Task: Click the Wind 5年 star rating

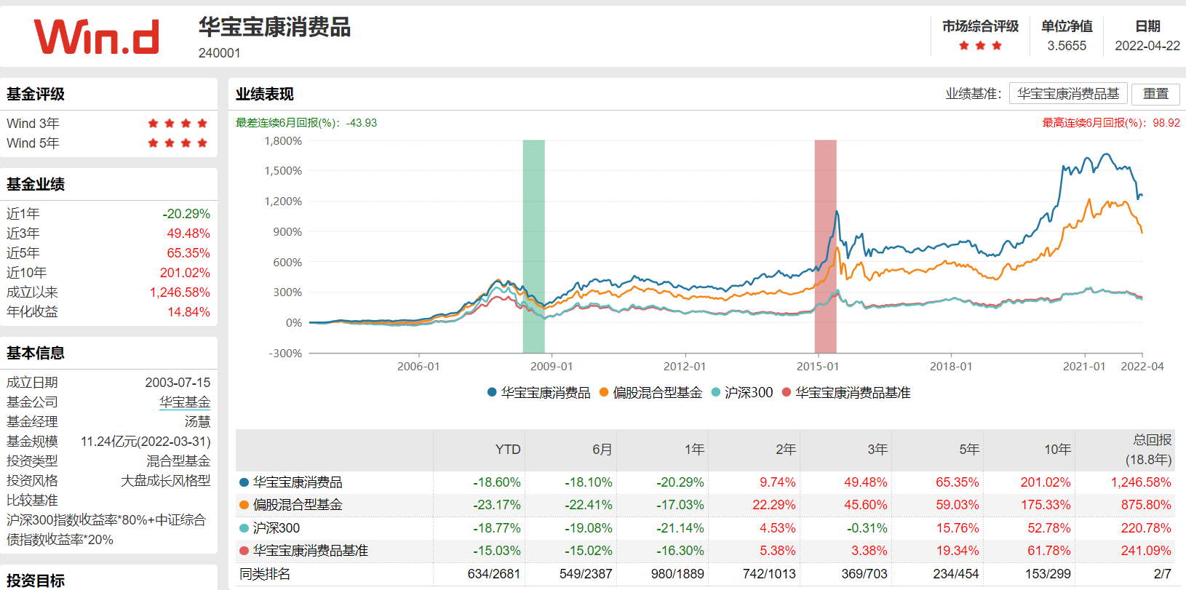Action: [178, 143]
